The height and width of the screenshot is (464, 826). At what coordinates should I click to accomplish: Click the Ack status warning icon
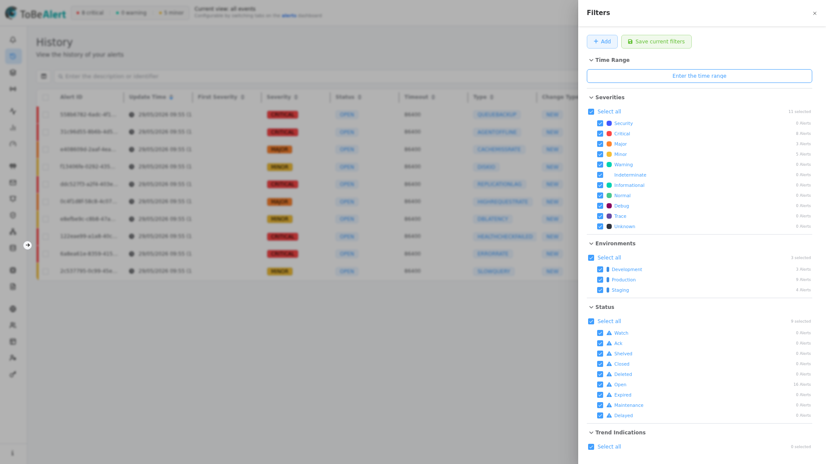pos(609,343)
